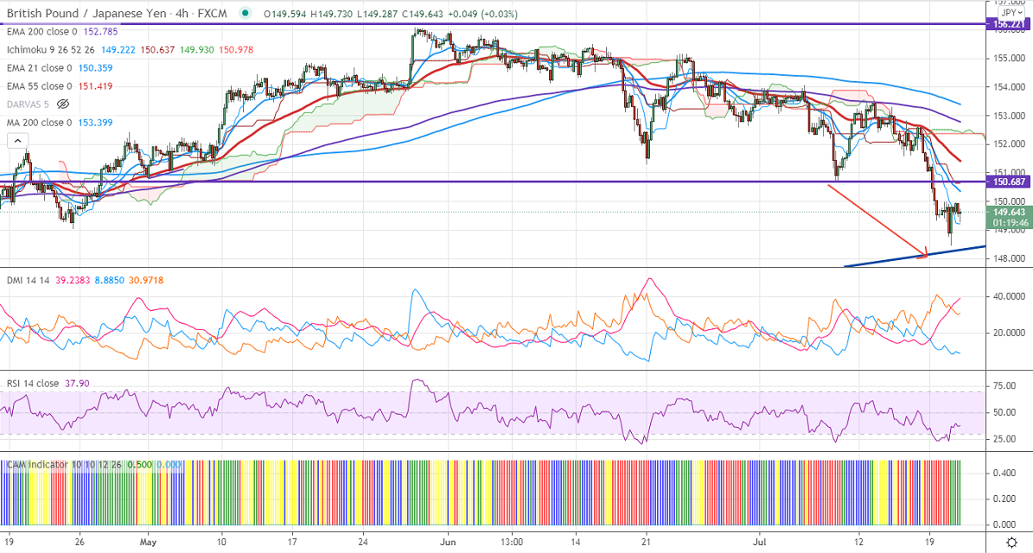
Task: Click the 148.000 price axis label
Action: [1009, 258]
